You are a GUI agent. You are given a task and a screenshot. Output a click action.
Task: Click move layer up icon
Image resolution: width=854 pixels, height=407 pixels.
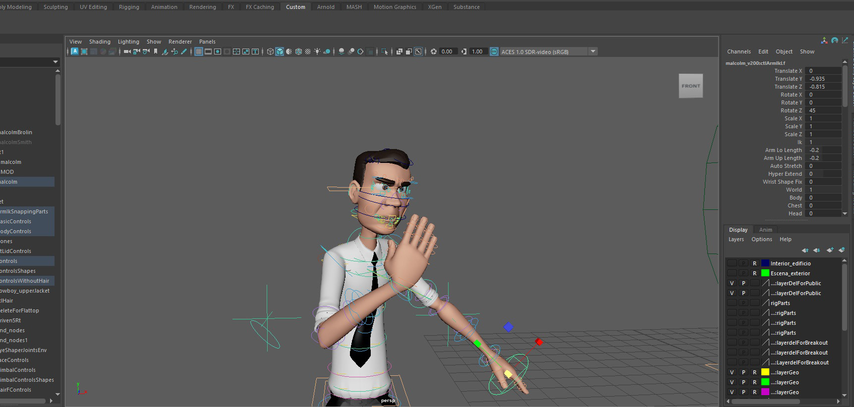[x=805, y=250]
